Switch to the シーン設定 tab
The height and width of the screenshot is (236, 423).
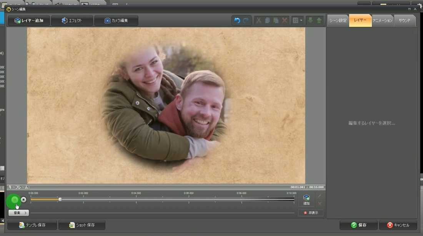[x=338, y=21]
